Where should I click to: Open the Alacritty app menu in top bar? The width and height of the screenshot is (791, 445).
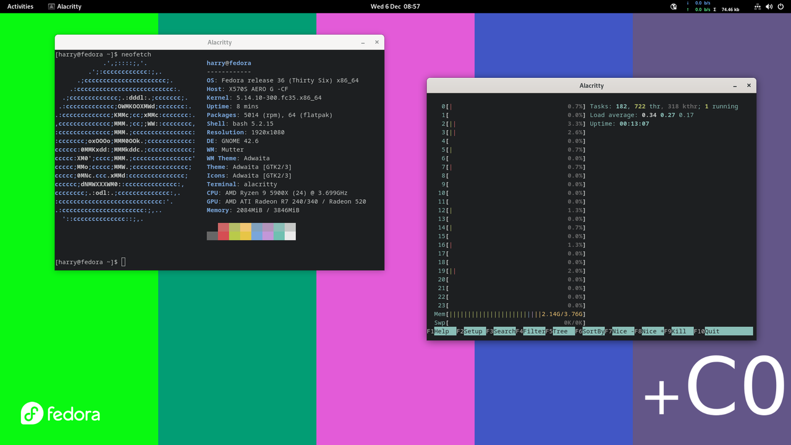(65, 7)
